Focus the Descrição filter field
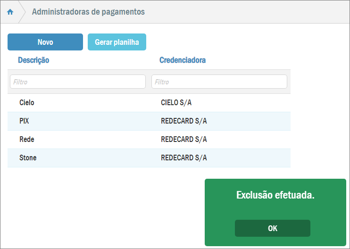This screenshot has height=249, width=350. [x=78, y=82]
